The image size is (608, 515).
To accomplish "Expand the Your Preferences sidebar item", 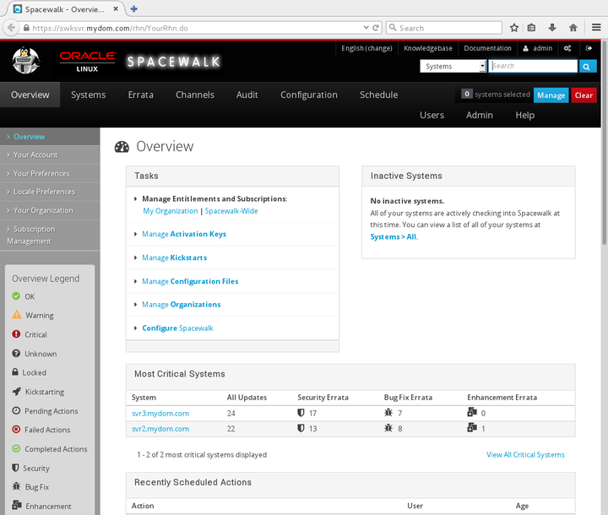I will point(50,173).
